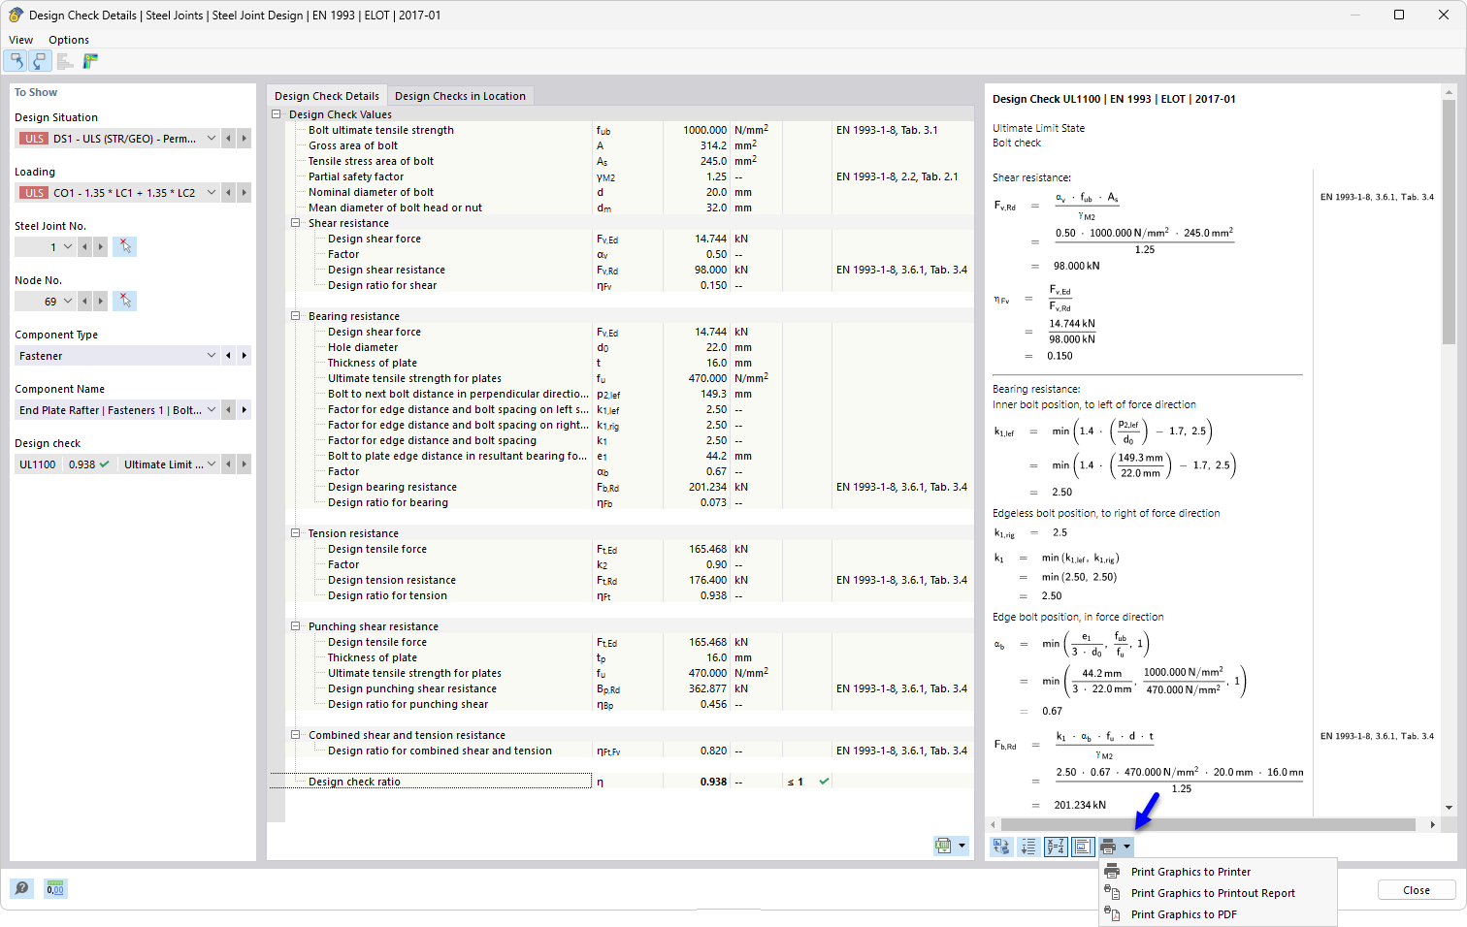This screenshot has height=927, width=1467.
Task: Pick Steel Joint No. graphically with cursor icon
Action: click(x=124, y=247)
